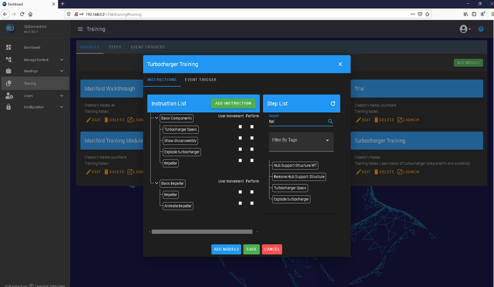Check Perform for Show disassembly
The height and width of the screenshot is (287, 494).
pos(252,138)
